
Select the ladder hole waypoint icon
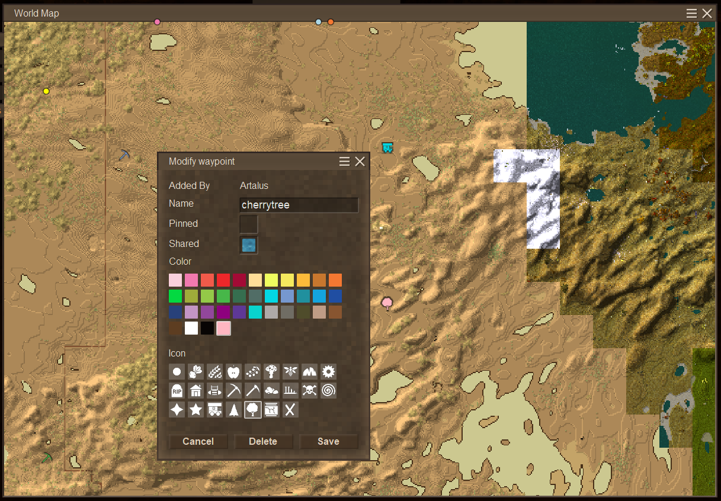tap(214, 391)
